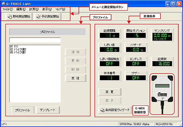183x127 pixels.
Task: Toggle the しきい値超検出 OFF indicator
Action: point(109,64)
